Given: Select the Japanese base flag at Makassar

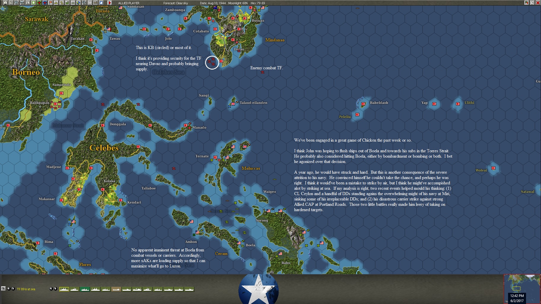Looking at the screenshot, I should coord(61,200).
